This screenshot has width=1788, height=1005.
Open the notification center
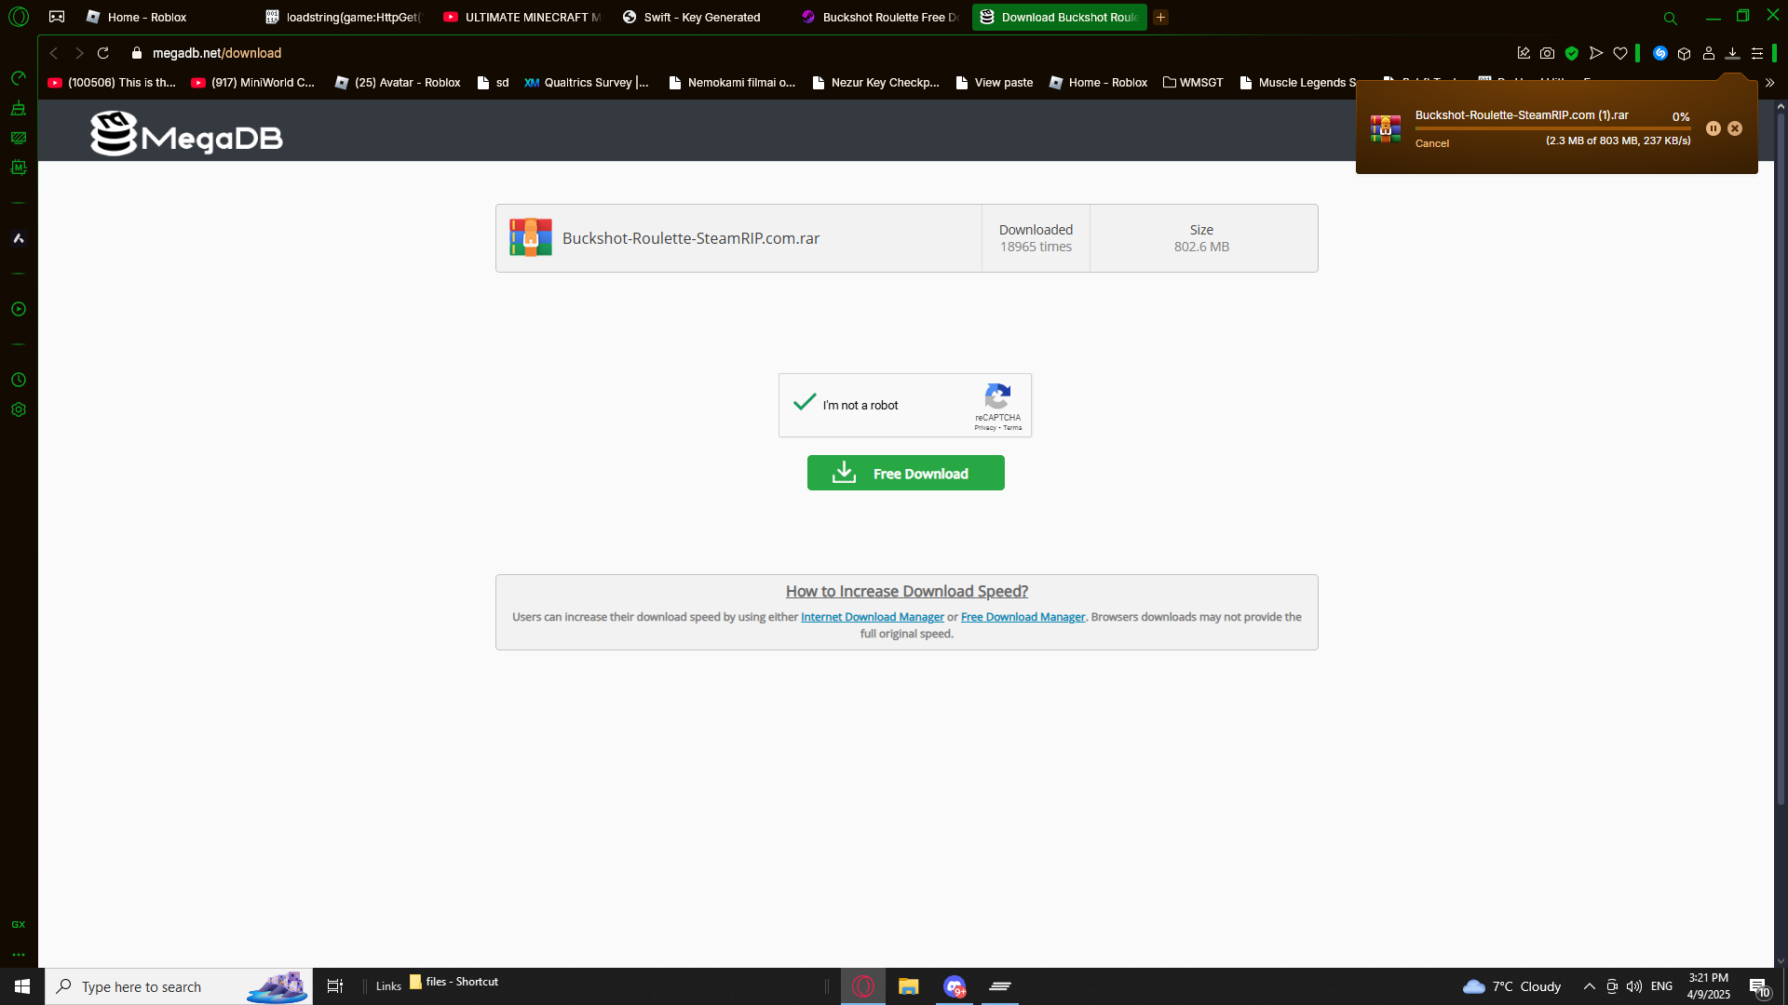tap(1759, 986)
